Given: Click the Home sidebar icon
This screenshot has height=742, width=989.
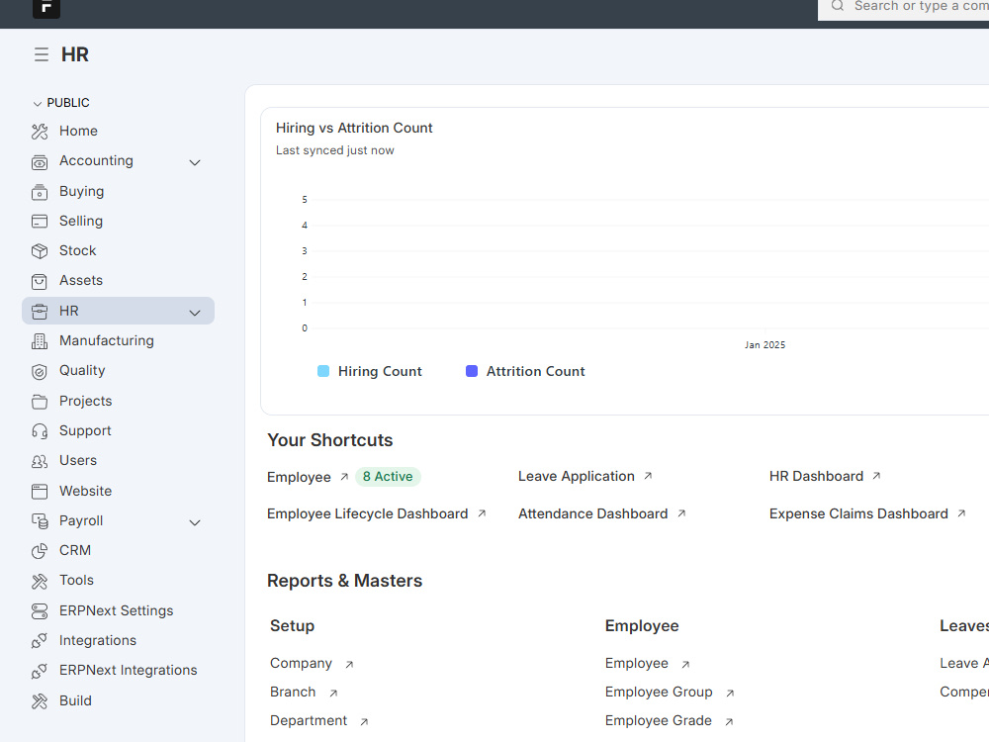Looking at the screenshot, I should coord(40,132).
